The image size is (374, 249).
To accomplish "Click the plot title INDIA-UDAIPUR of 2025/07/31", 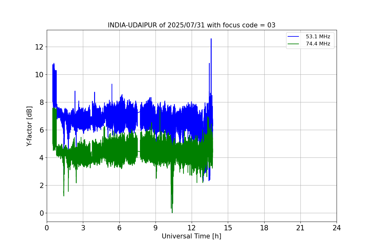I will click(191, 25).
